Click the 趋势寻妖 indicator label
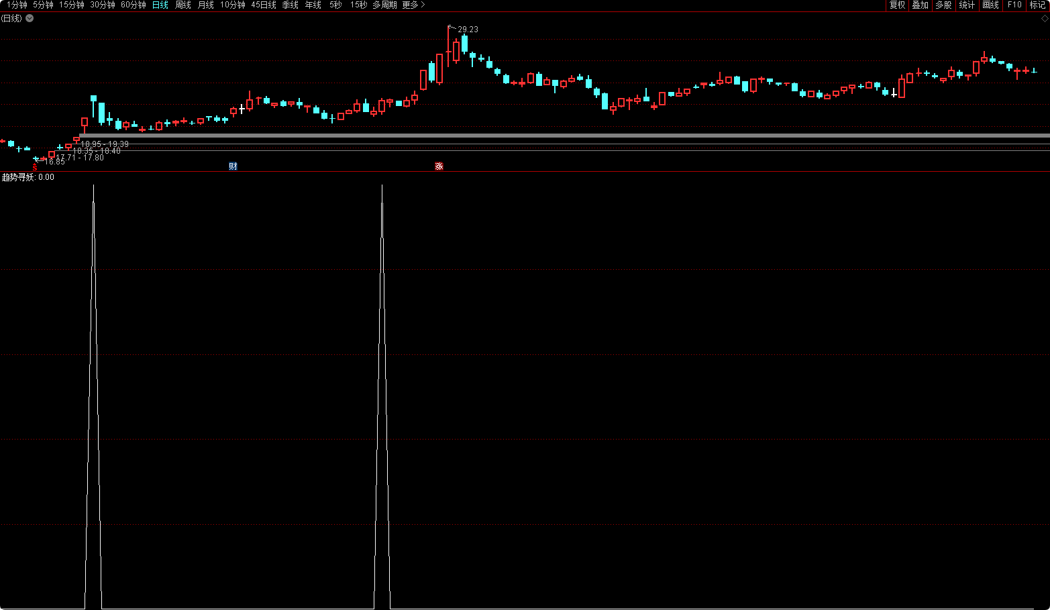The height and width of the screenshot is (610, 1050). pos(18,178)
